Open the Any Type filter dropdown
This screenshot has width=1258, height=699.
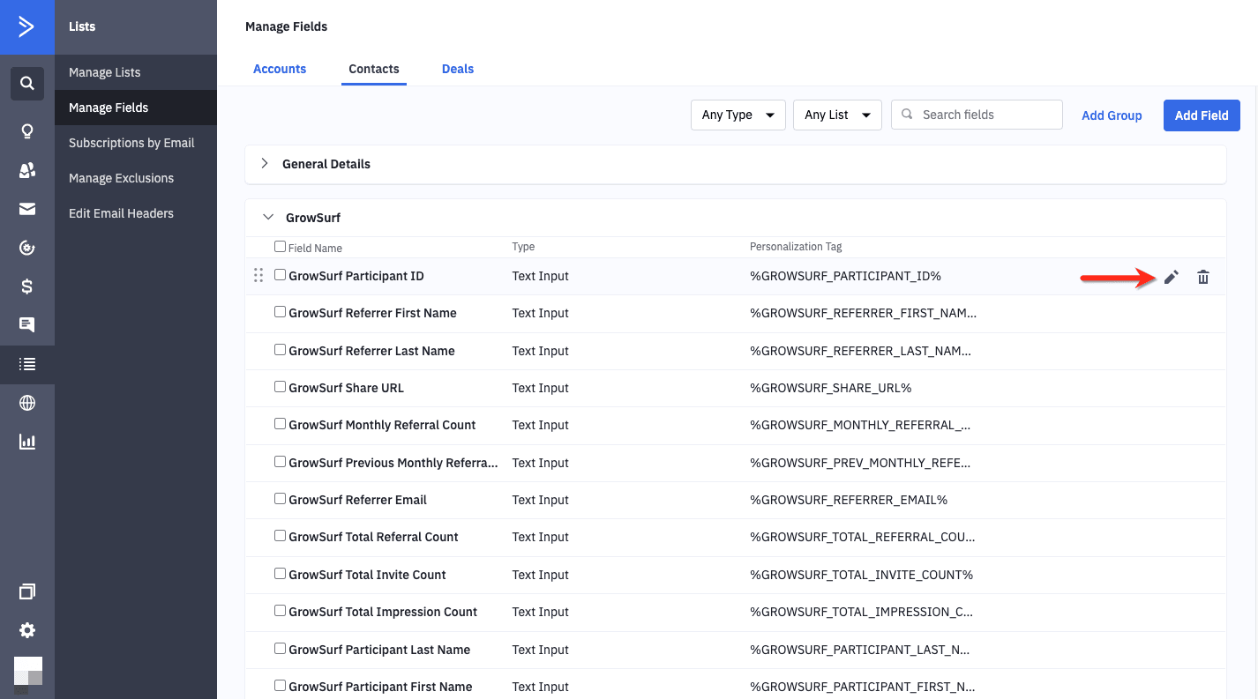pos(738,115)
